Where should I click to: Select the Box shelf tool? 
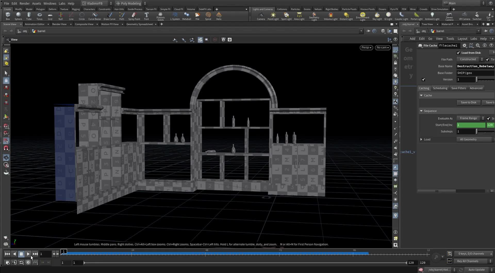(8, 16)
